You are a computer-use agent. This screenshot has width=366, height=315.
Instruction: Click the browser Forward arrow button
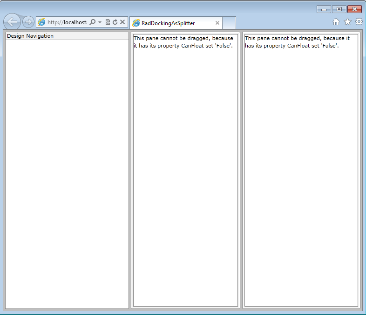click(x=28, y=22)
